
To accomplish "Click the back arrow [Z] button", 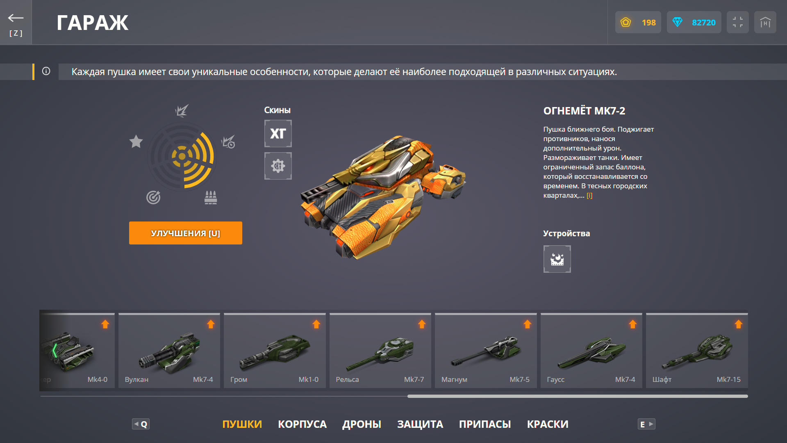I will pos(16,23).
